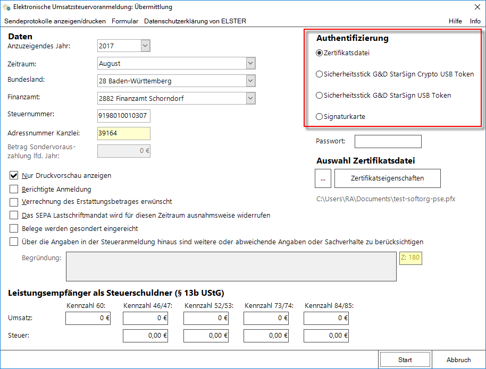This screenshot has width=486, height=369.
Task: Expand the Bundesland dropdown list
Action: pyautogui.click(x=251, y=81)
